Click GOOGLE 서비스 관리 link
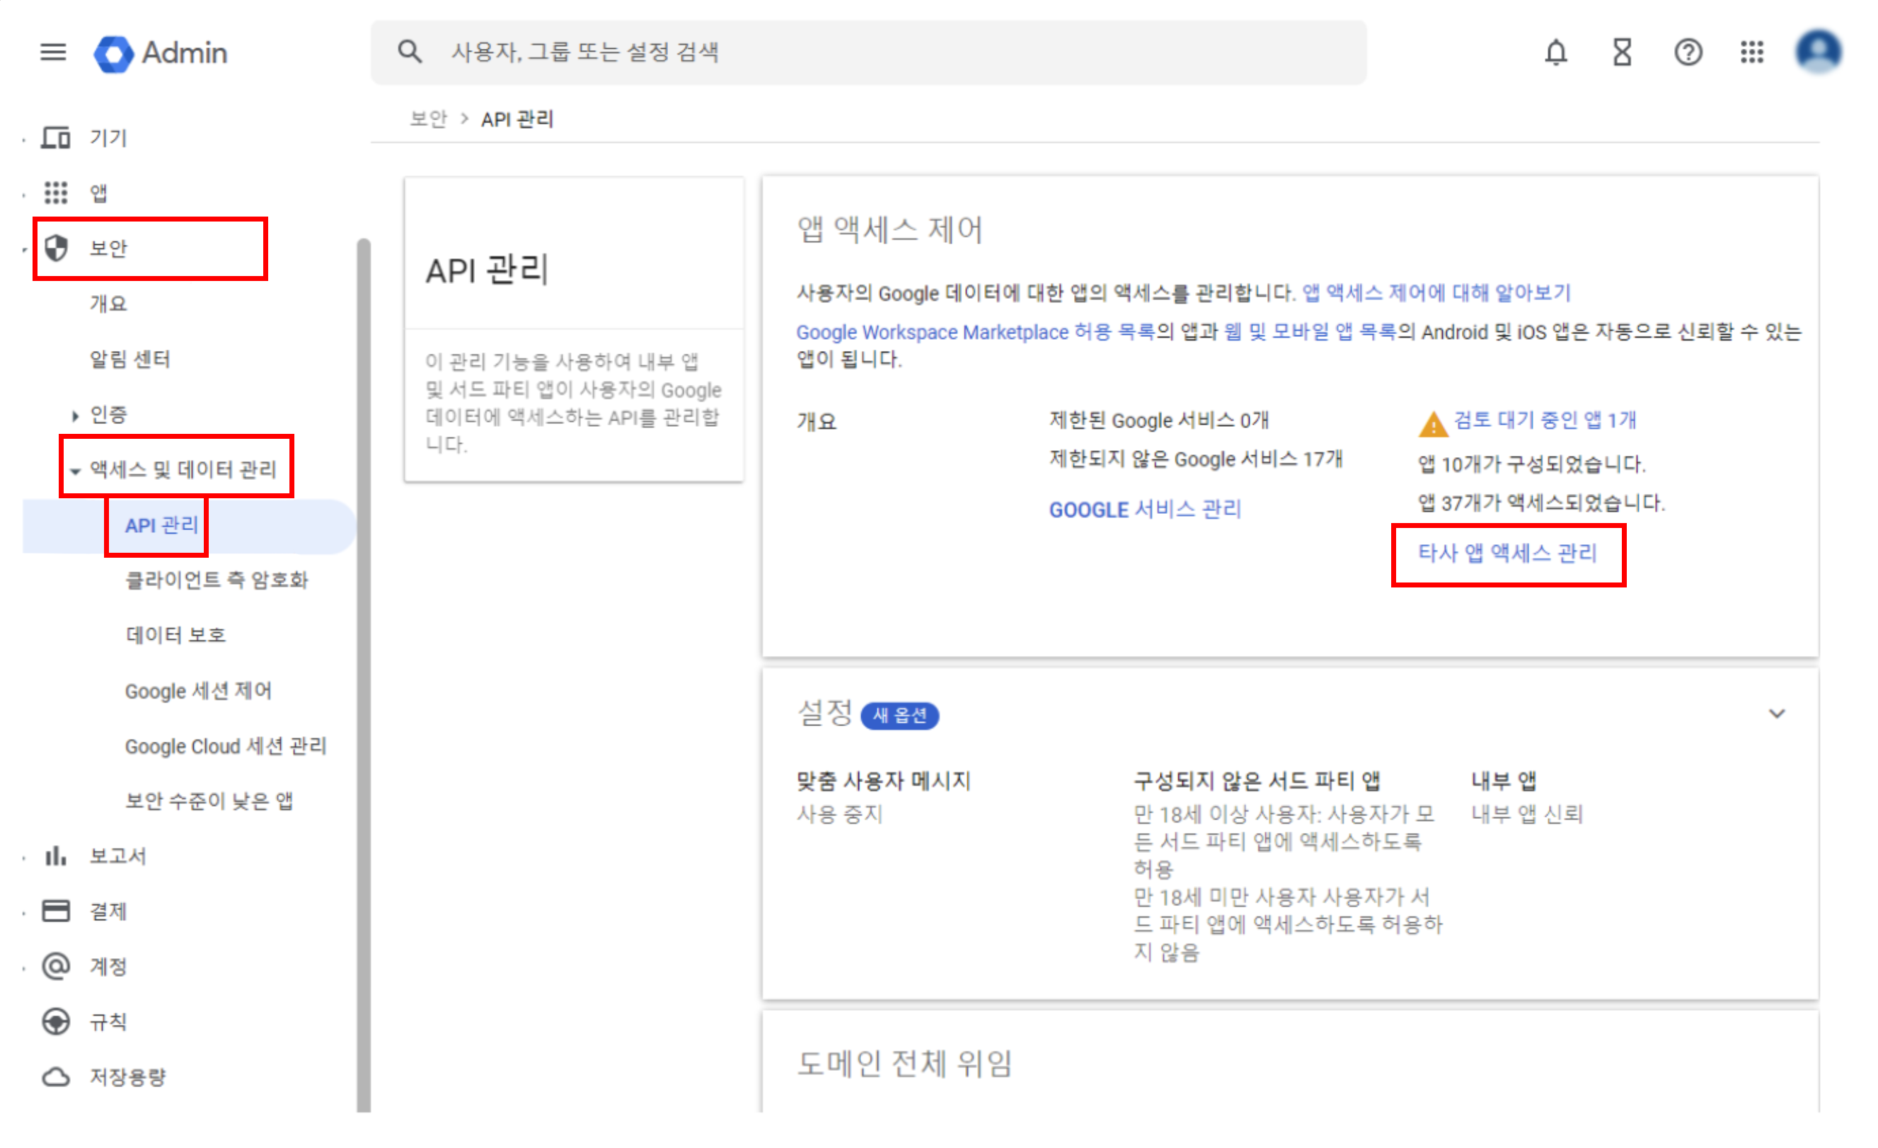 (x=1145, y=509)
